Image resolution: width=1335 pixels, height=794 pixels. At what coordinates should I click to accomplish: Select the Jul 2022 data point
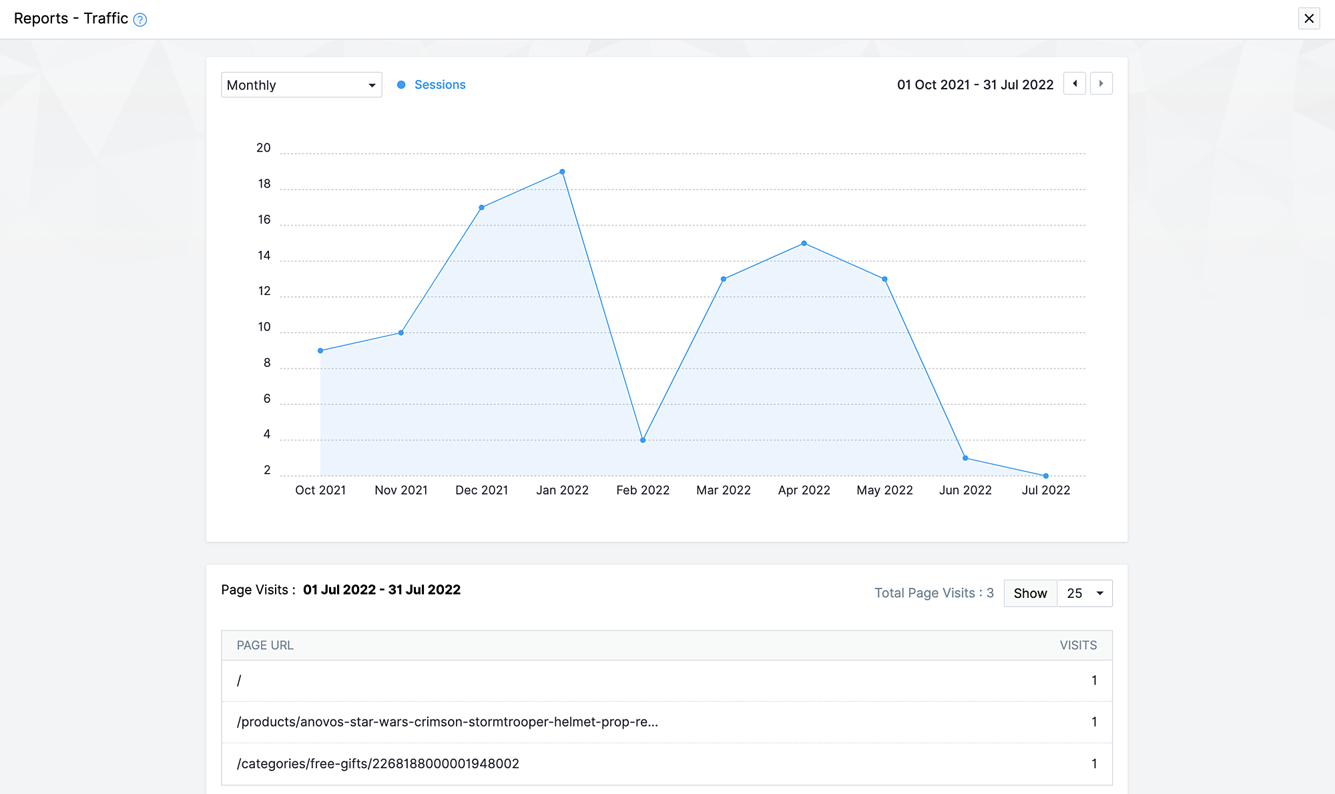(1046, 476)
